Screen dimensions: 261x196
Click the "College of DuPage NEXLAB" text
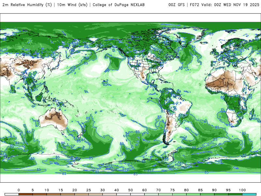[118, 5]
